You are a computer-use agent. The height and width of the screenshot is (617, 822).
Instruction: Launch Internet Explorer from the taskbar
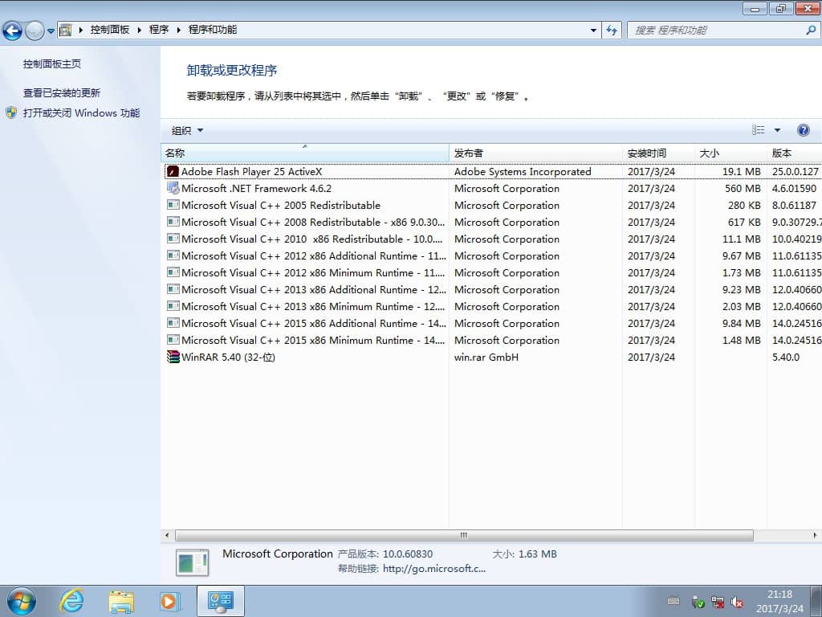[x=71, y=601]
